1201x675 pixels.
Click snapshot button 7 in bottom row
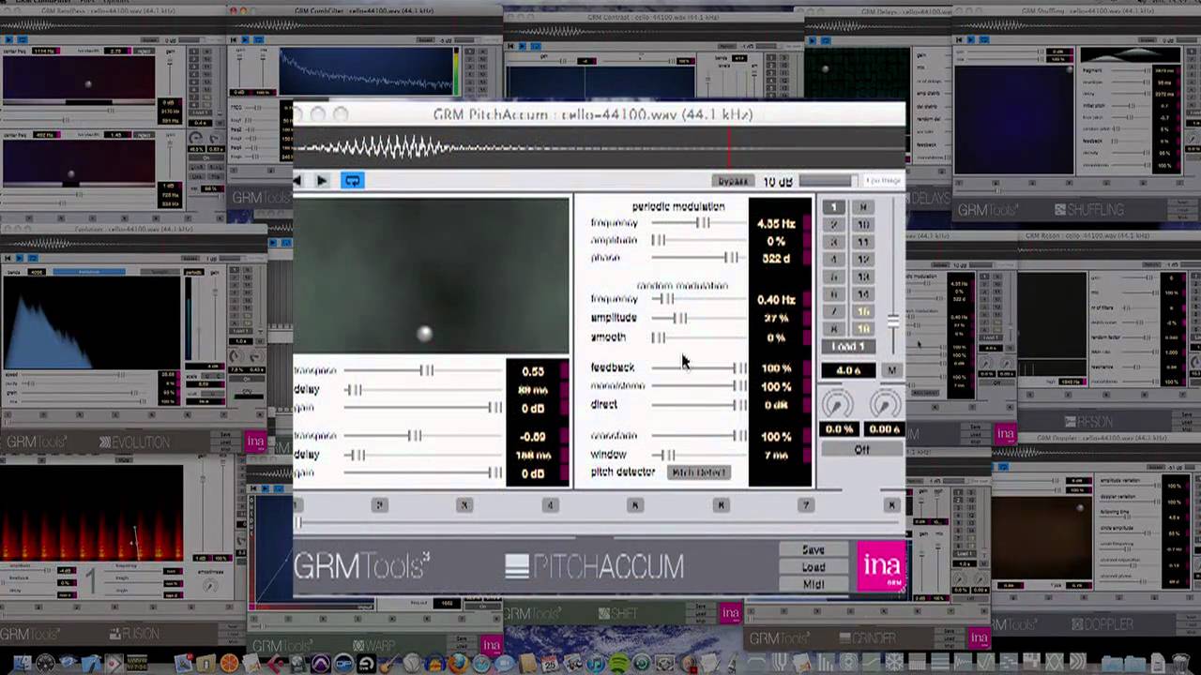coord(806,505)
